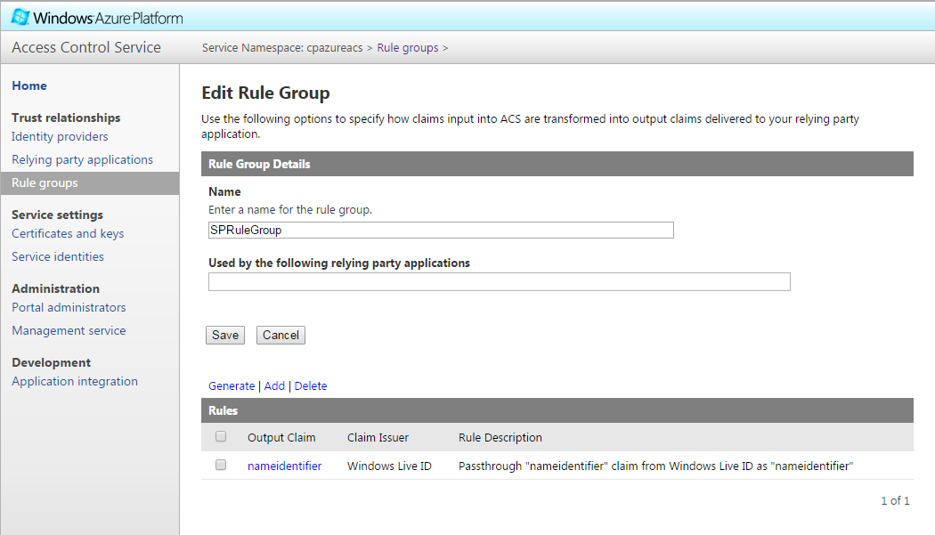
Task: Click Generate to create rules
Action: click(232, 385)
